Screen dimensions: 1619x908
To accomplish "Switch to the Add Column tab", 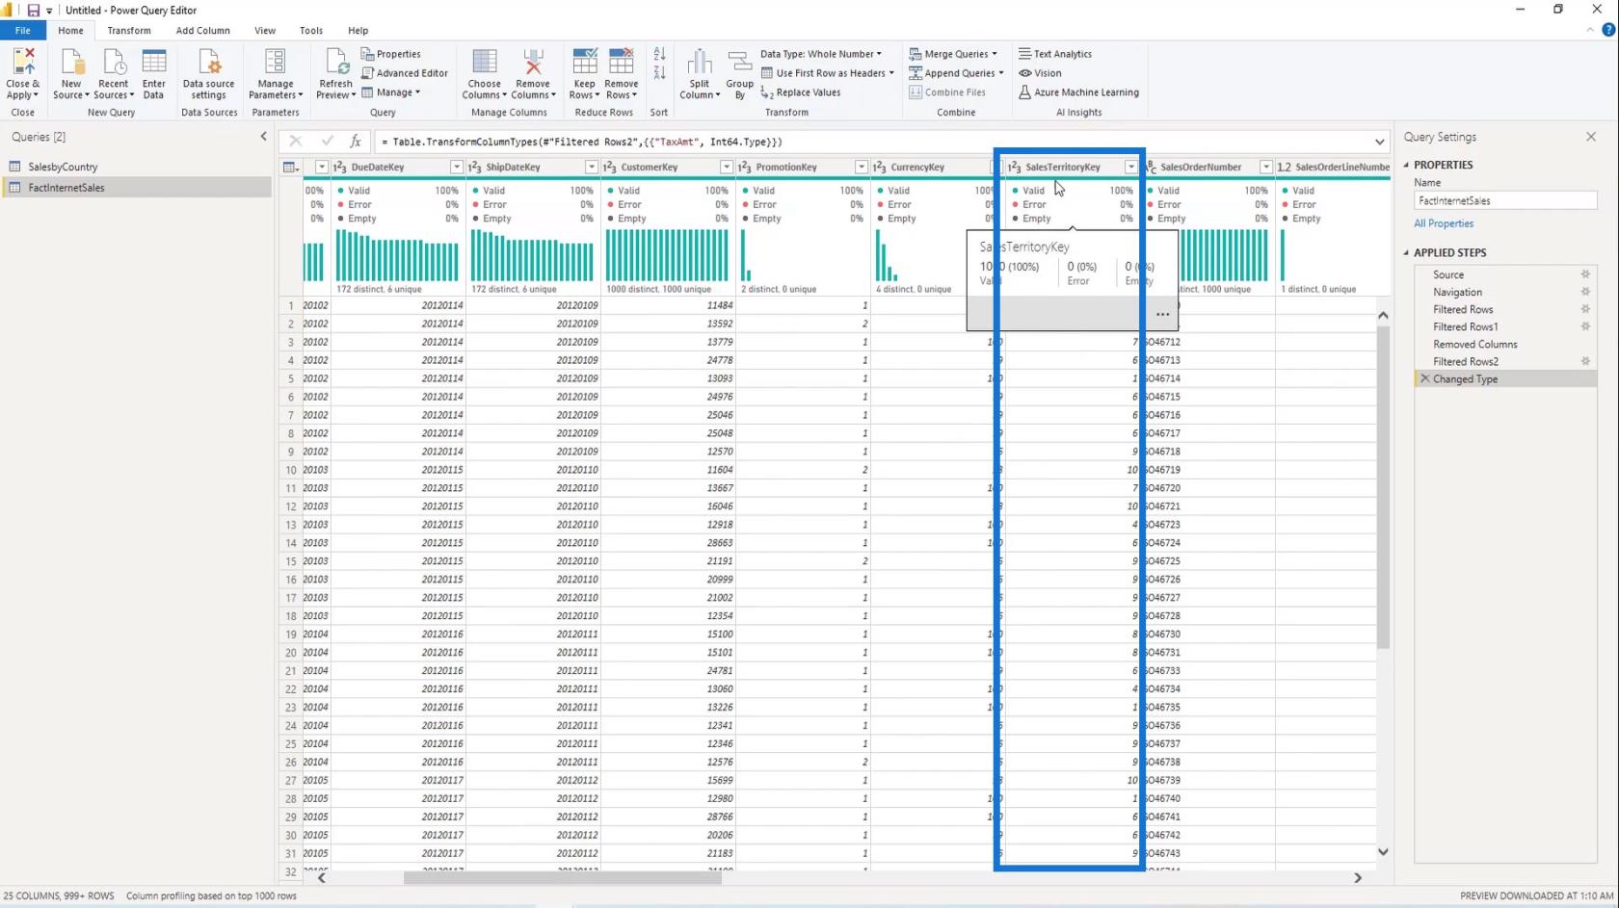I will pos(202,30).
